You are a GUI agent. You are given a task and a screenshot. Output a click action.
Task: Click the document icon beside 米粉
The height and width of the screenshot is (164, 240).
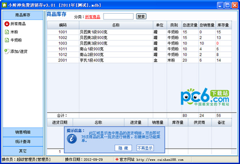tap(7, 32)
